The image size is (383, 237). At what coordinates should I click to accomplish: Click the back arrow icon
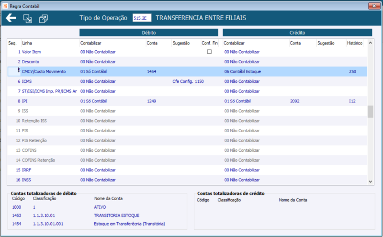click(11, 18)
